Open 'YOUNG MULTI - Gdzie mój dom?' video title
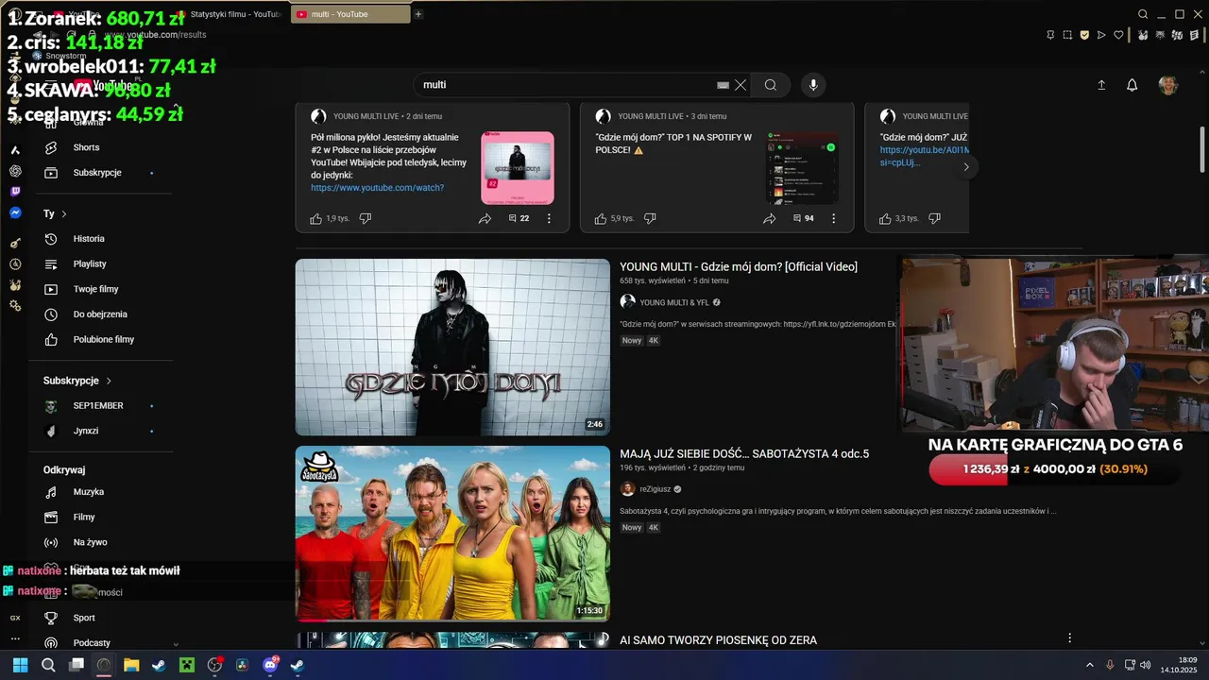The height and width of the screenshot is (680, 1209). tap(739, 267)
